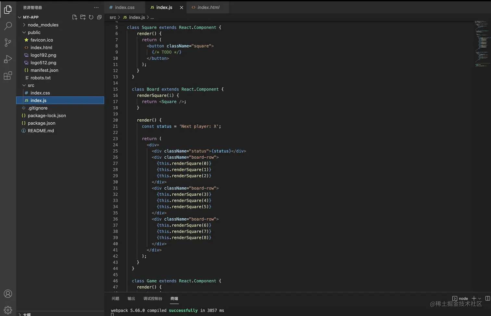
Task: Open the Accounts menu icon
Action: coord(8,294)
